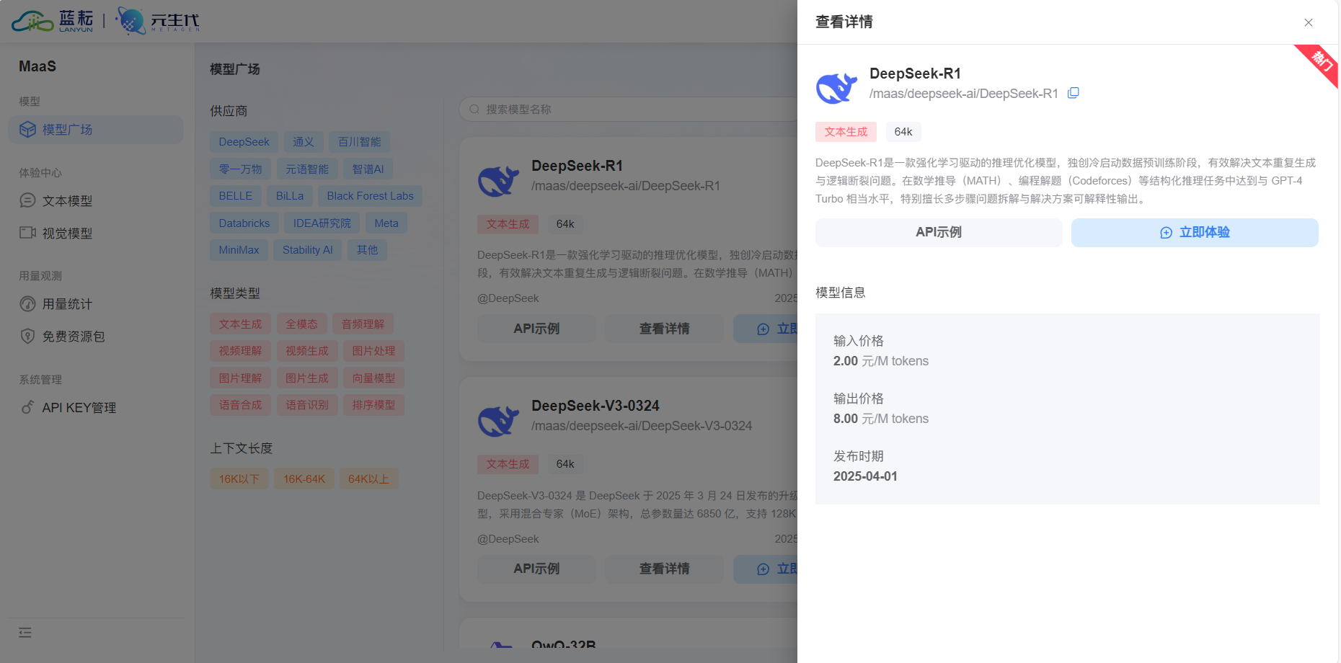The height and width of the screenshot is (663, 1341).
Task: Click the 模型广场 cube icon
Action: point(27,130)
